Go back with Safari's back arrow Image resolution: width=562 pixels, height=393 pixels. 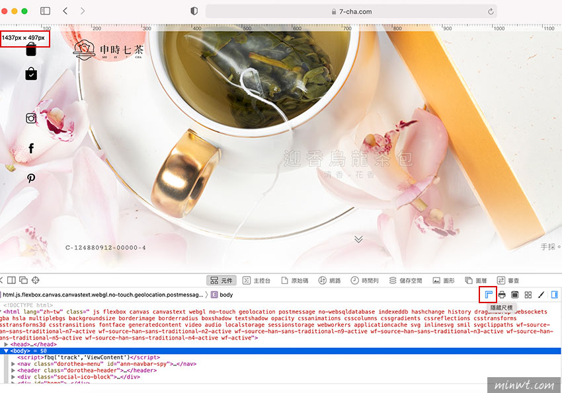(65, 11)
